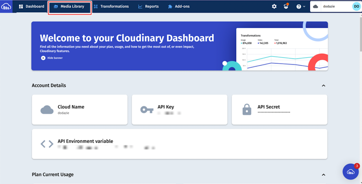Click the API Key card label
Screen dimensions: 362x184
166,107
